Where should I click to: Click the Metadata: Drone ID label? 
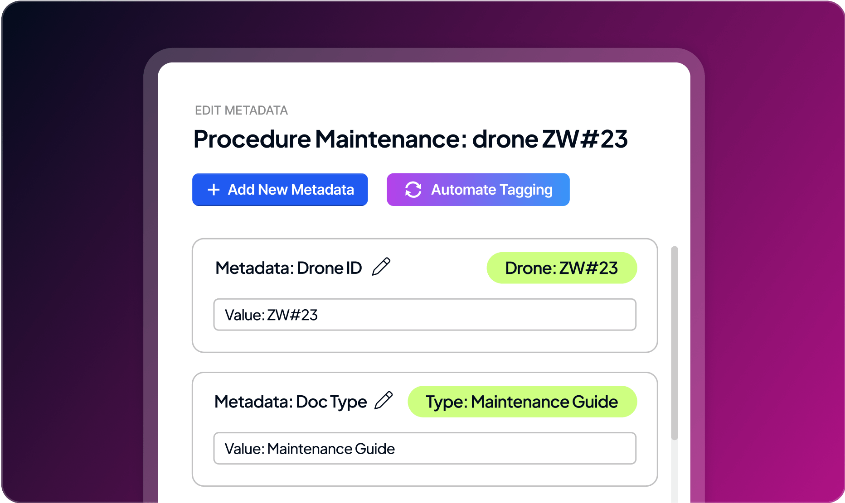click(288, 268)
